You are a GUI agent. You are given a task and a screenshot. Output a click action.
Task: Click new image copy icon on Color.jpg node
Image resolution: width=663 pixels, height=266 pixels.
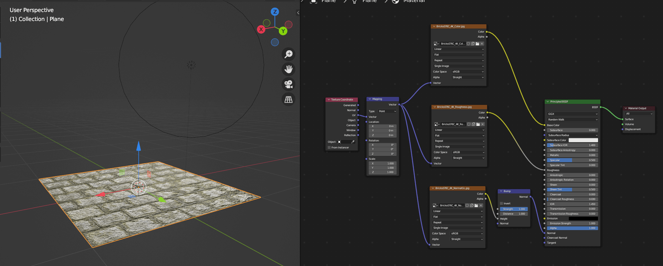click(x=473, y=44)
